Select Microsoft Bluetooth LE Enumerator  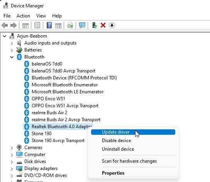pyautogui.click(x=68, y=92)
